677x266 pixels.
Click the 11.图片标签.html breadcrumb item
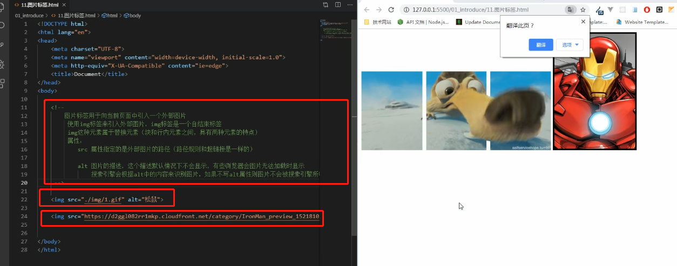(x=72, y=16)
